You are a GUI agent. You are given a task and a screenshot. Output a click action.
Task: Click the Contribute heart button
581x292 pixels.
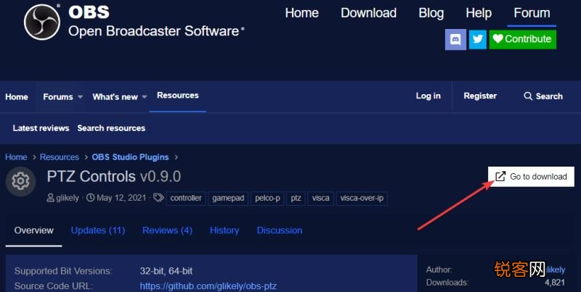(x=522, y=39)
